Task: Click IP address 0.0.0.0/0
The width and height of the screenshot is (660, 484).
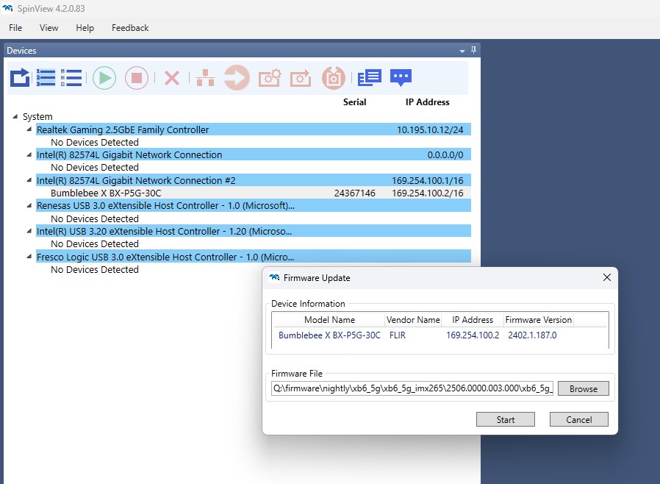Action: pyautogui.click(x=445, y=155)
